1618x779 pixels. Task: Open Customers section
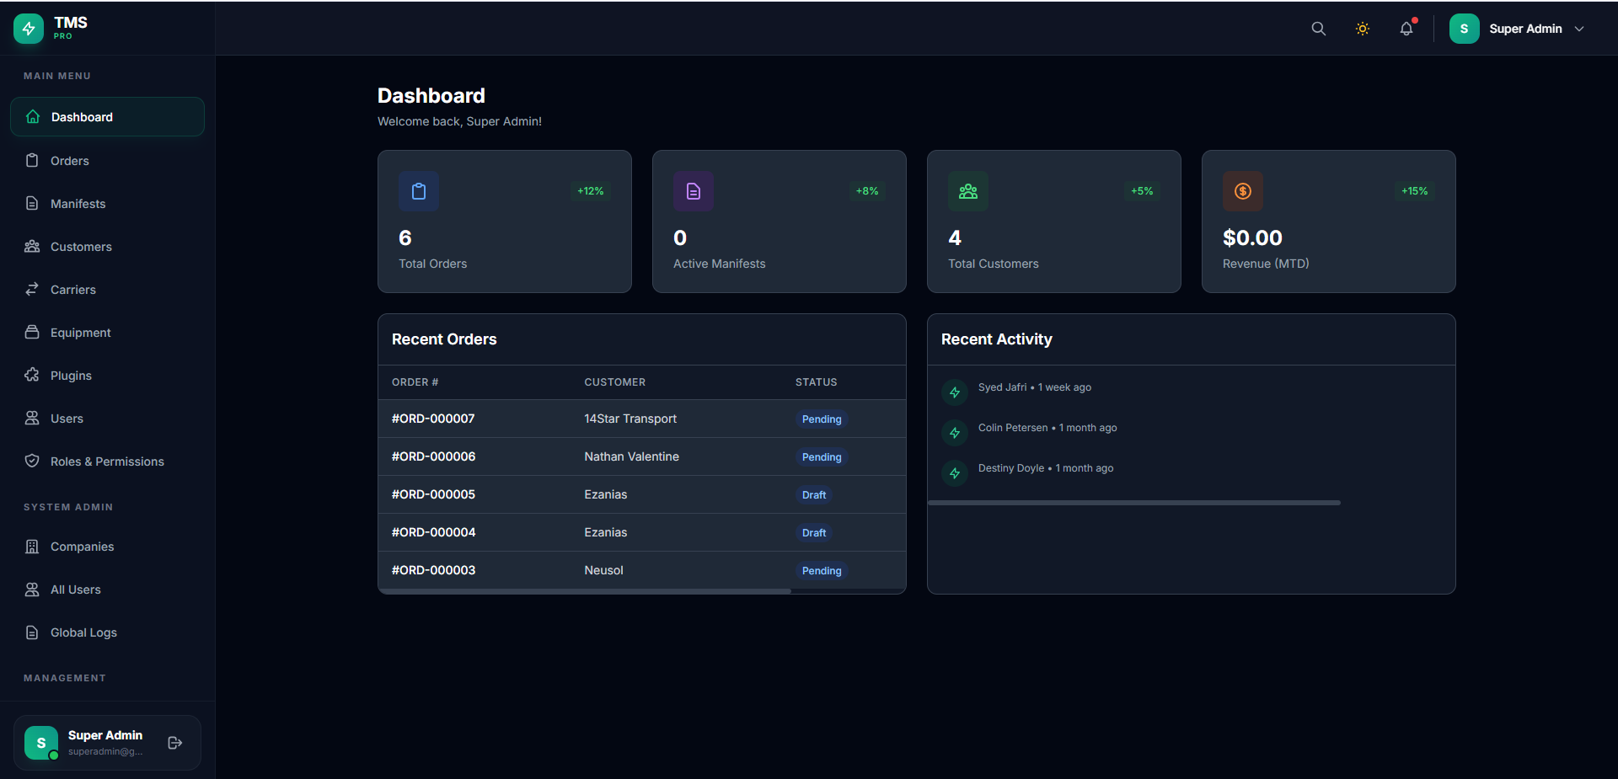(107, 246)
